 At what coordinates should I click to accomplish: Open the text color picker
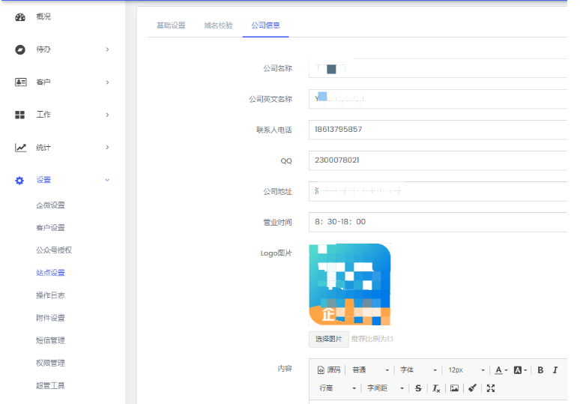click(x=501, y=370)
